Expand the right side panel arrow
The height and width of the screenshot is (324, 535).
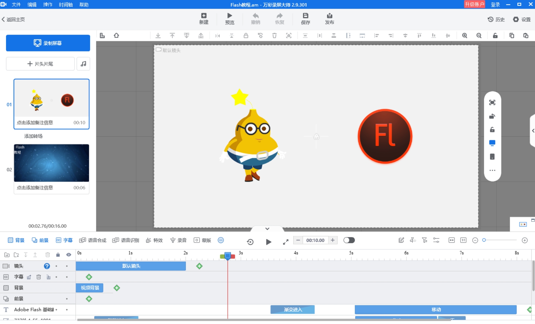pyautogui.click(x=533, y=131)
